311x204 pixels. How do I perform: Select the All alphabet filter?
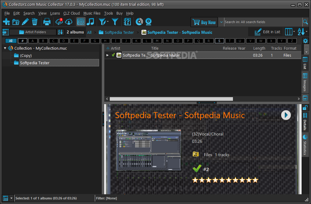coord(11,41)
